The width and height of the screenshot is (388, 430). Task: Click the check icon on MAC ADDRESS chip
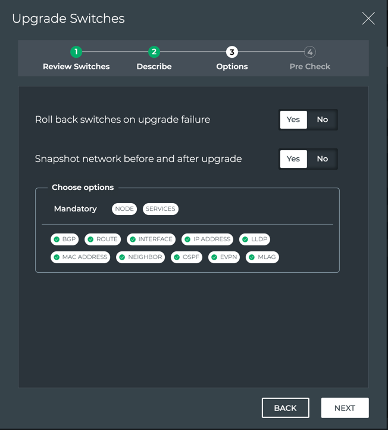tap(57, 257)
